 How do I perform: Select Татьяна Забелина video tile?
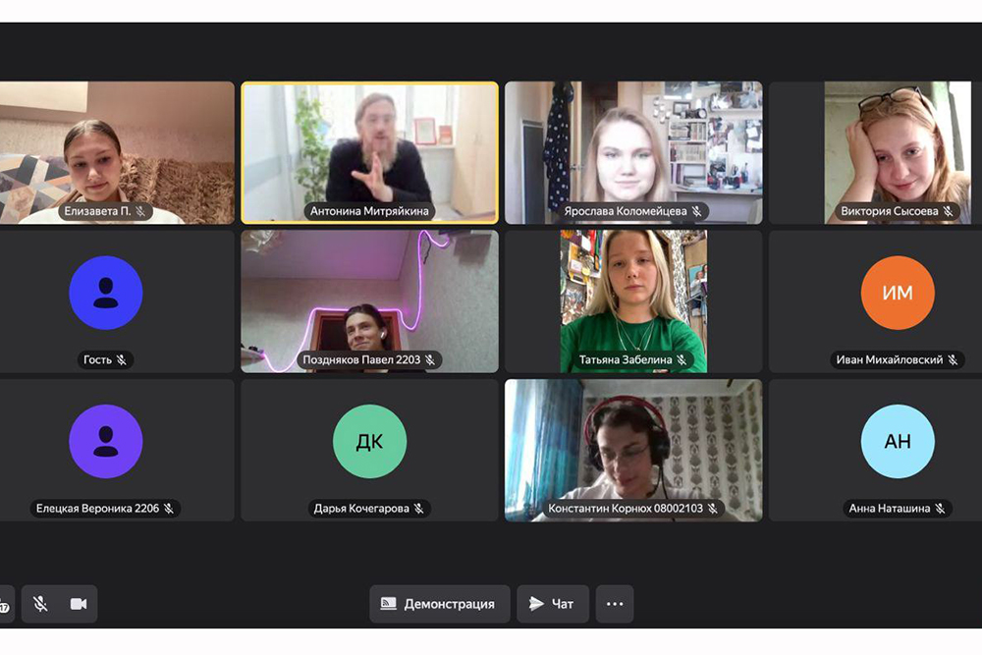[633, 301]
